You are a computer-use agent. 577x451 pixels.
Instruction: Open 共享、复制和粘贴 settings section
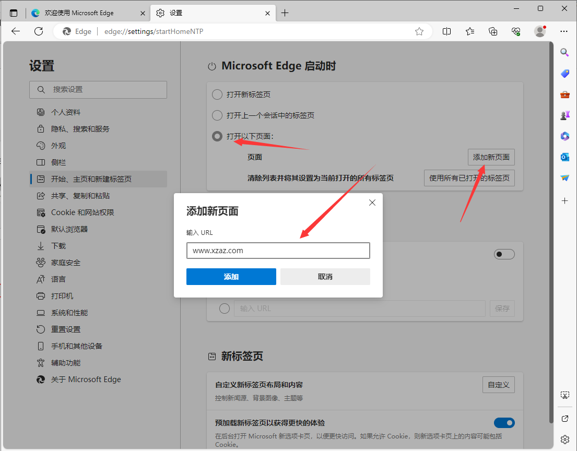98,196
